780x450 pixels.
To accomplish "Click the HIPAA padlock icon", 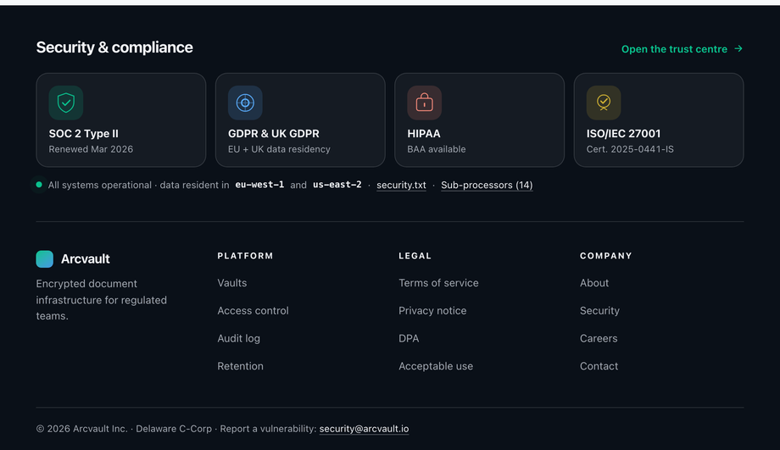I will click(x=424, y=103).
